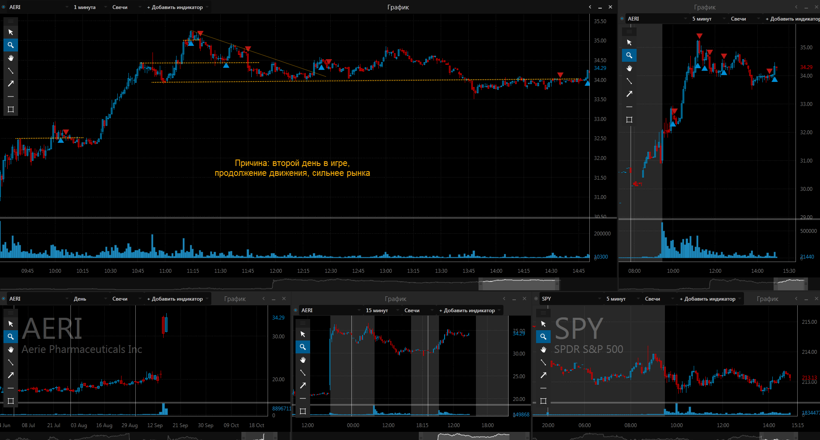The height and width of the screenshot is (440, 820).
Task: Click the link symbol icon beside AERI in main chart
Action: pos(3,7)
